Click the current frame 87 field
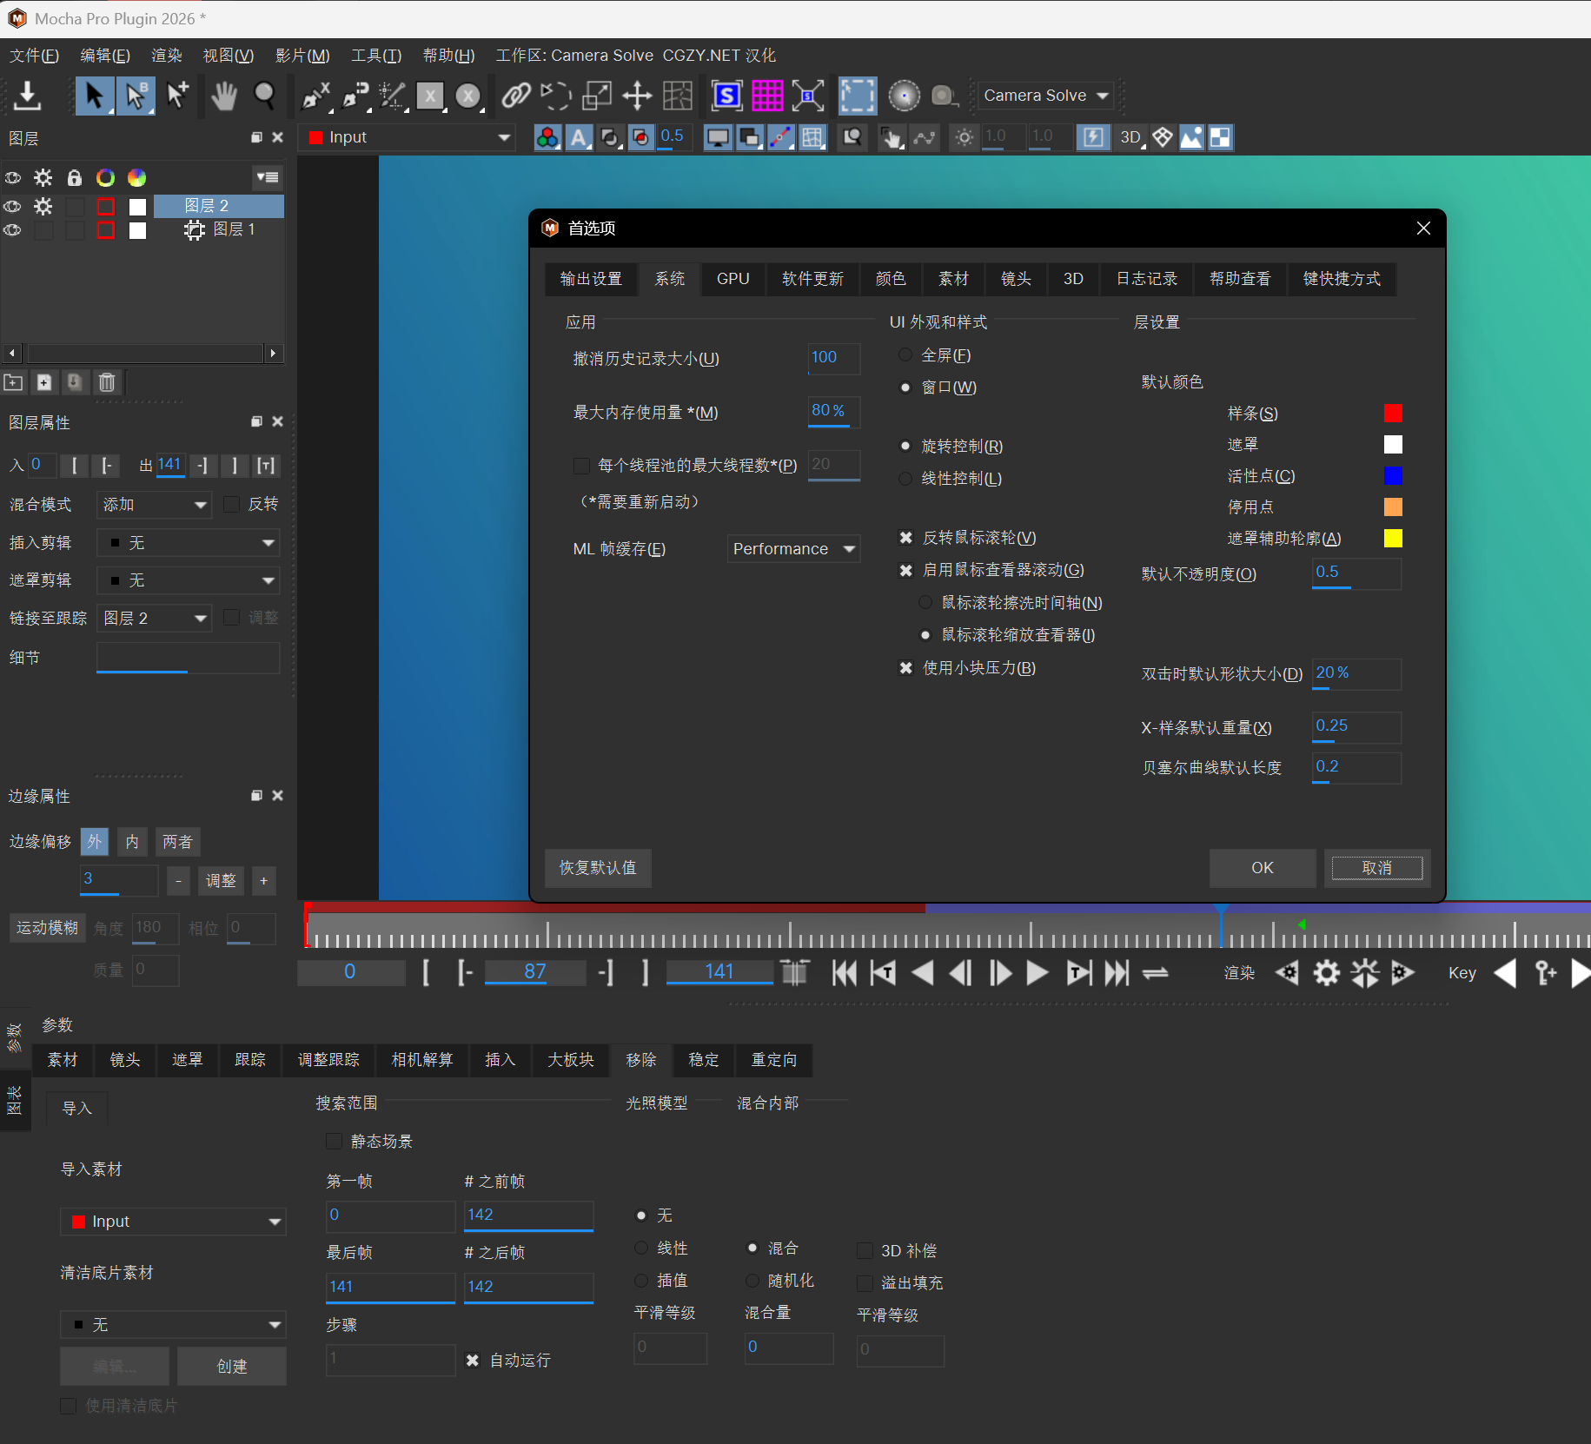This screenshot has height=1444, width=1591. (535, 972)
